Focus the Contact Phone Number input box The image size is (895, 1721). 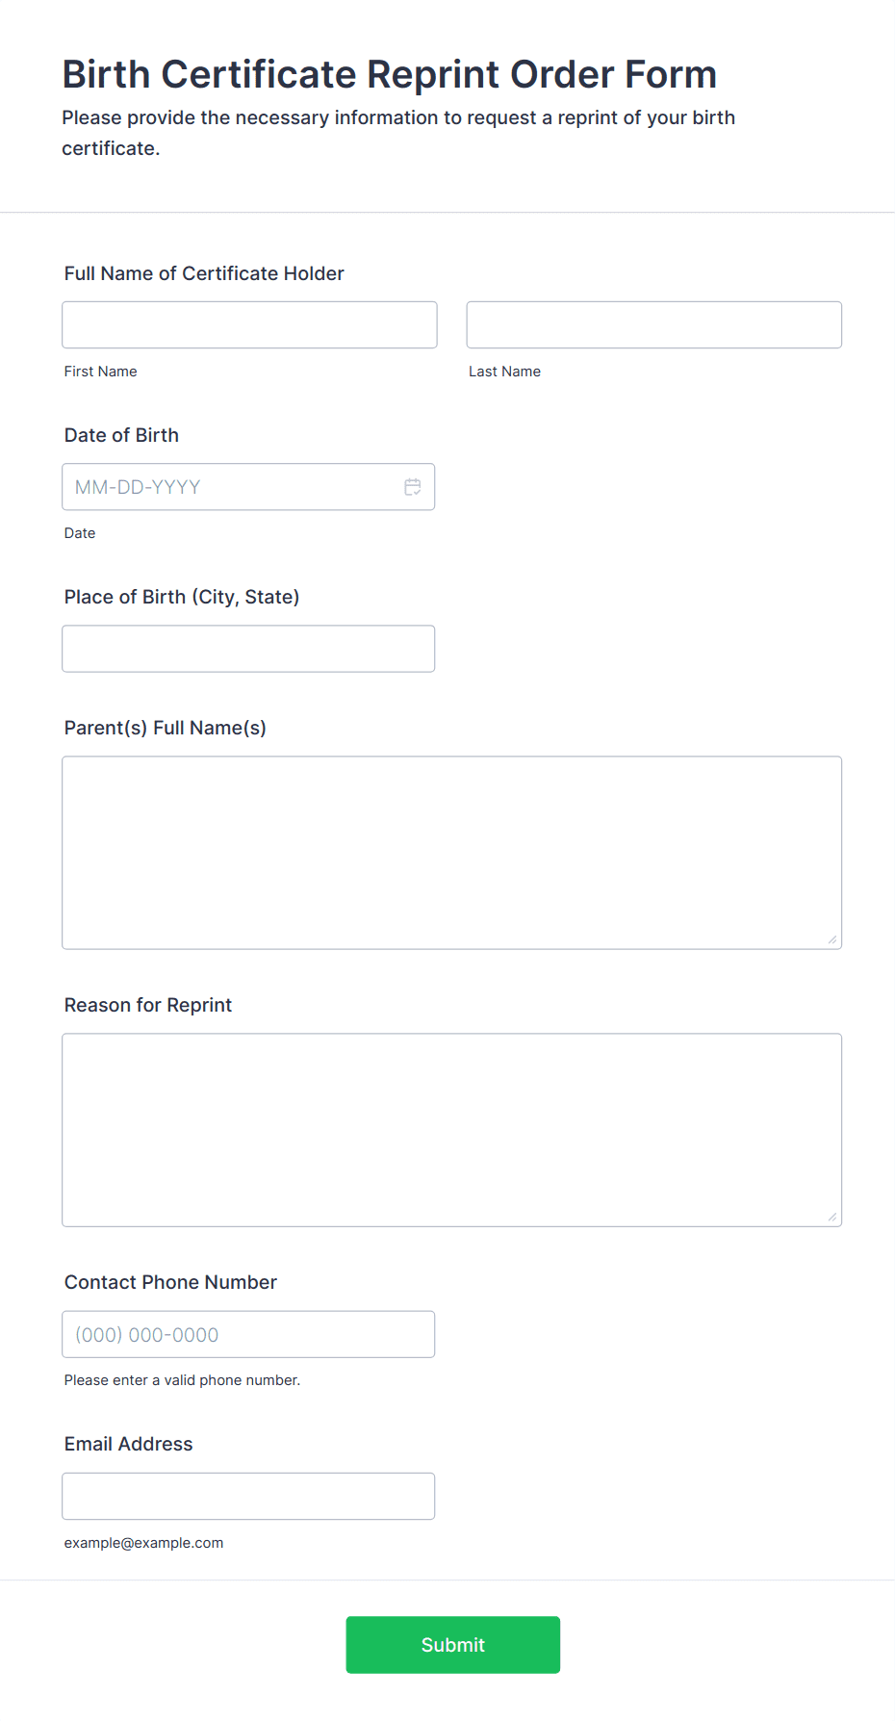[248, 1334]
